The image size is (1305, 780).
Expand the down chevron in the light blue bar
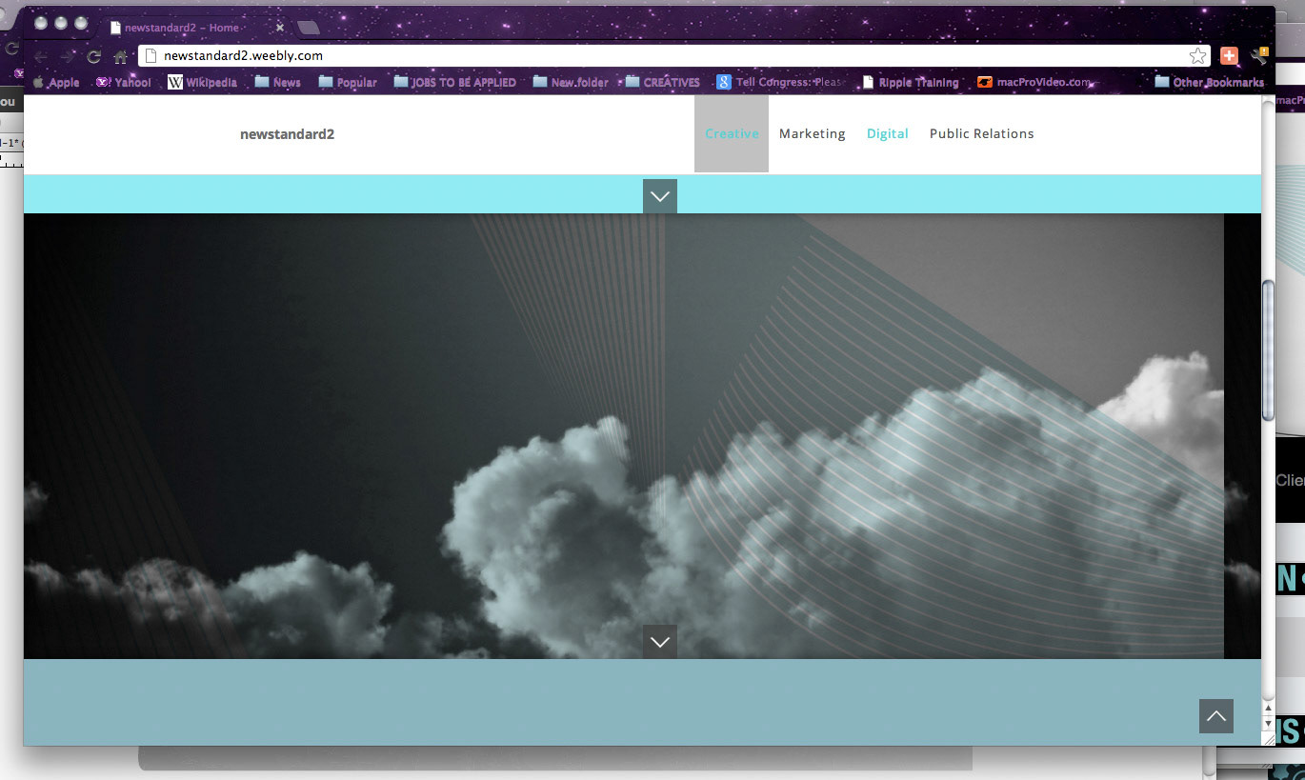660,196
